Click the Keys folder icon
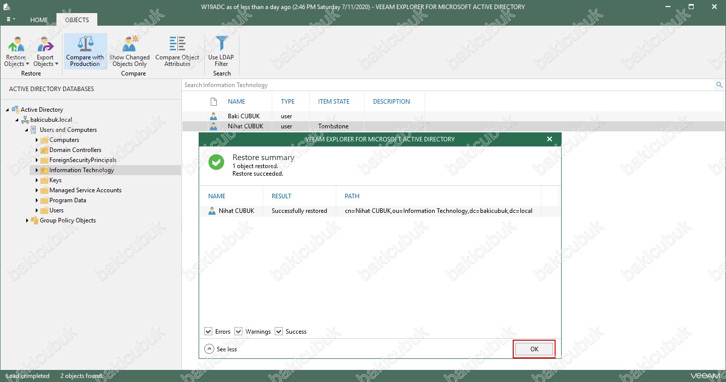Viewport: 726px width, 382px height. [x=44, y=180]
